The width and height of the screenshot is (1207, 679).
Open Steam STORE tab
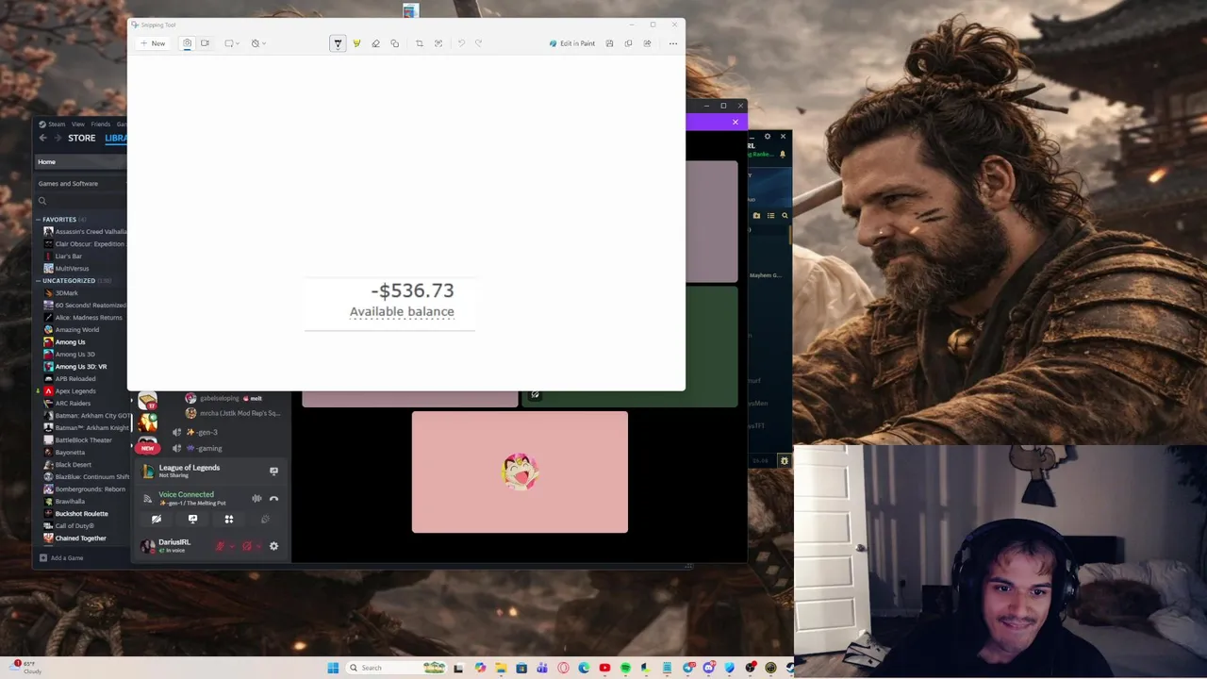(81, 138)
